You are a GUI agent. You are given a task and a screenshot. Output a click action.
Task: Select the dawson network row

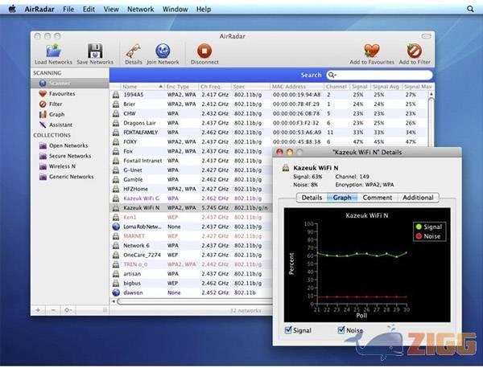[192, 292]
